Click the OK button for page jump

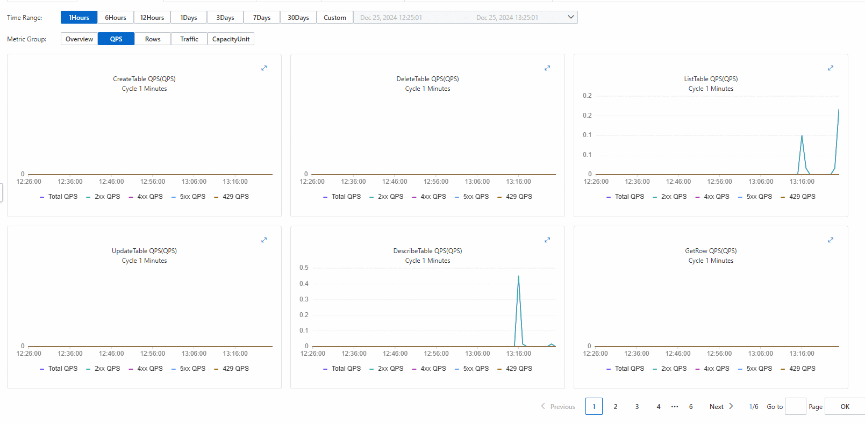(x=845, y=407)
